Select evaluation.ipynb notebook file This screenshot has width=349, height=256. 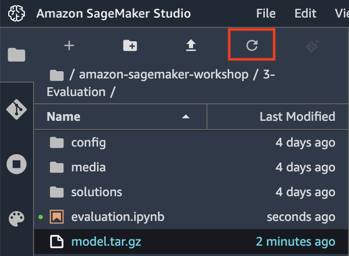[191, 217]
